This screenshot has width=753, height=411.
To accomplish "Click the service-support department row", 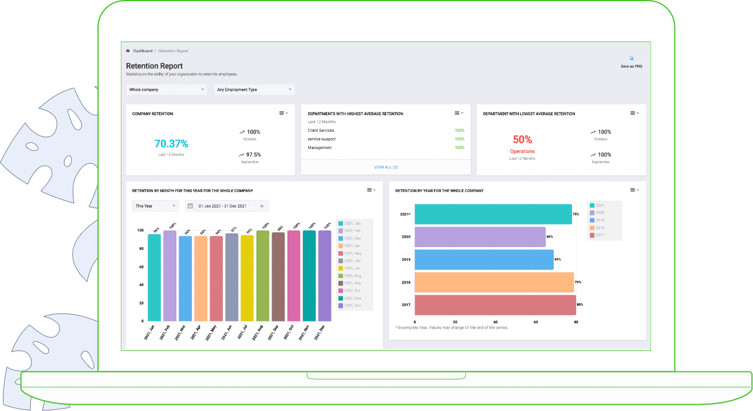I will [x=386, y=139].
